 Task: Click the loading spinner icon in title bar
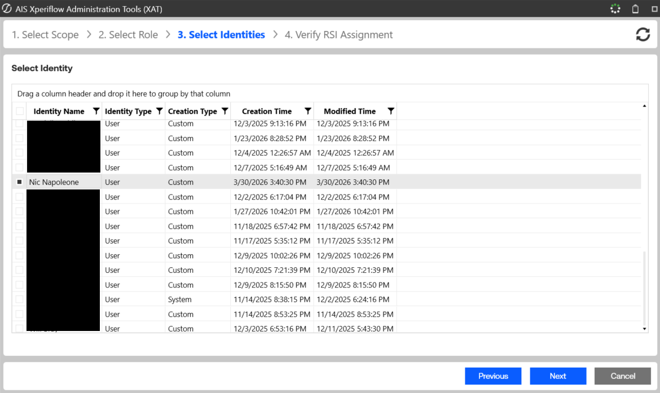(x=615, y=9)
